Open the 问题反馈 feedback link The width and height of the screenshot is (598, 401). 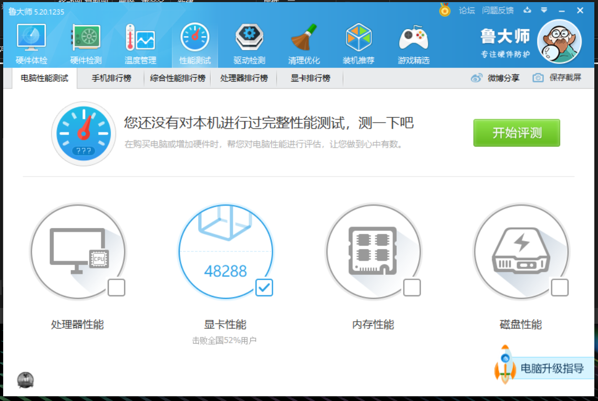[498, 11]
